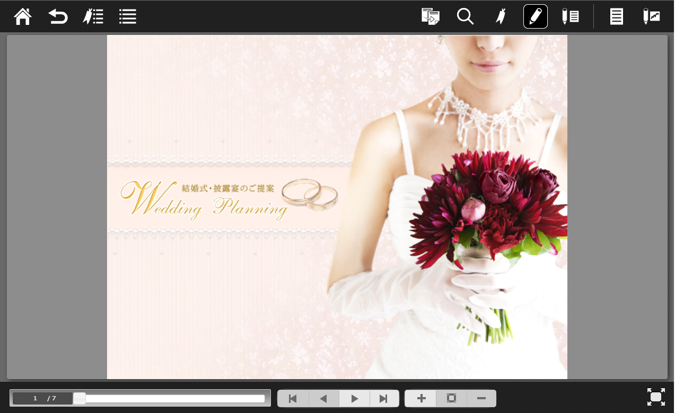Select the highlighter marker tool

500,16
